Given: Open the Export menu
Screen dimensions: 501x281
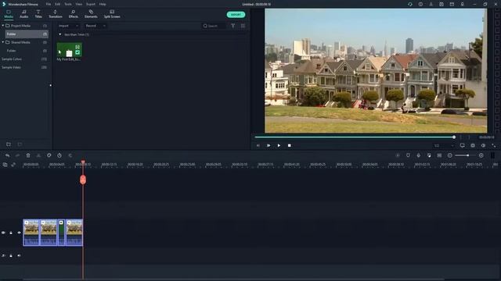Looking at the screenshot, I should [x=91, y=4].
